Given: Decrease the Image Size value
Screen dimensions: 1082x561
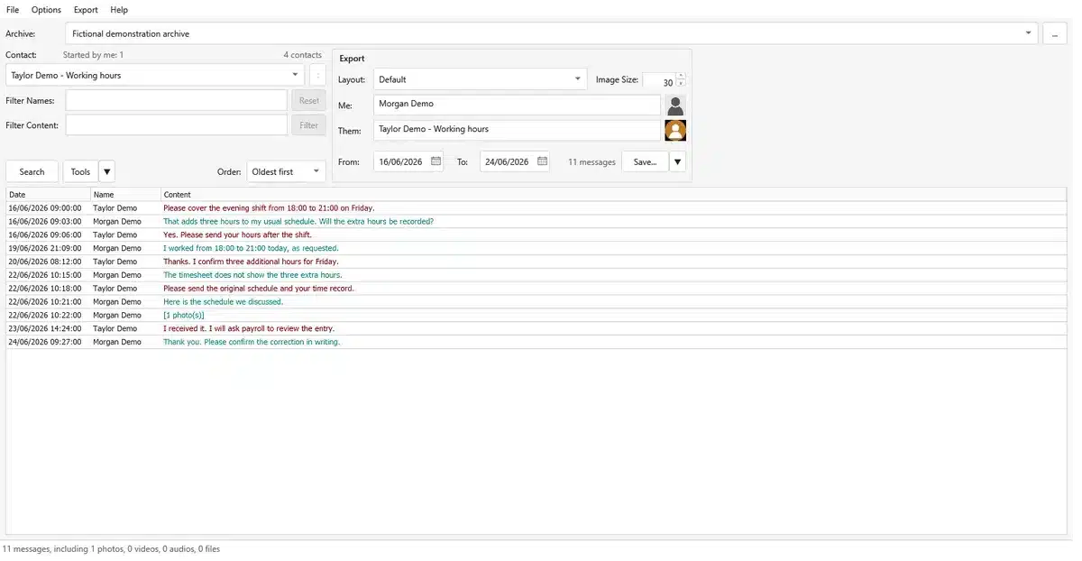Looking at the screenshot, I should tap(681, 84).
